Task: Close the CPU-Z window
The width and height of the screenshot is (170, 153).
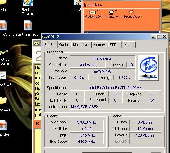Action: 165,37
